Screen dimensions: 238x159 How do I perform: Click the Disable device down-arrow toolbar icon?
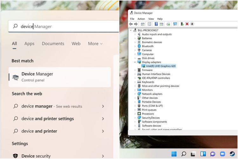[x=192, y=24]
